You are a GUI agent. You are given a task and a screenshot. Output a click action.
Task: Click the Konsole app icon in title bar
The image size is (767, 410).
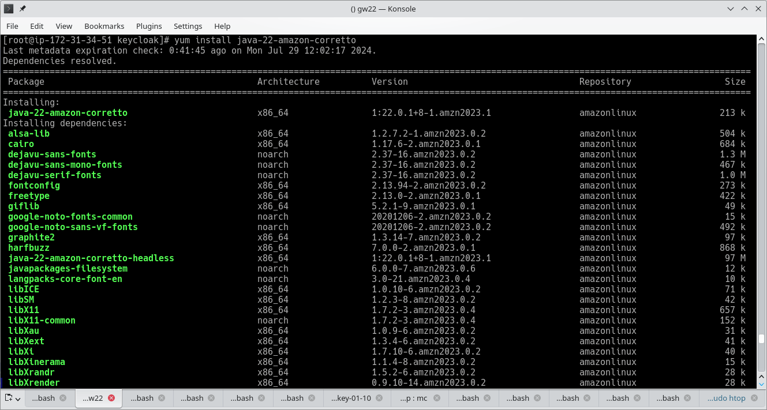point(9,9)
